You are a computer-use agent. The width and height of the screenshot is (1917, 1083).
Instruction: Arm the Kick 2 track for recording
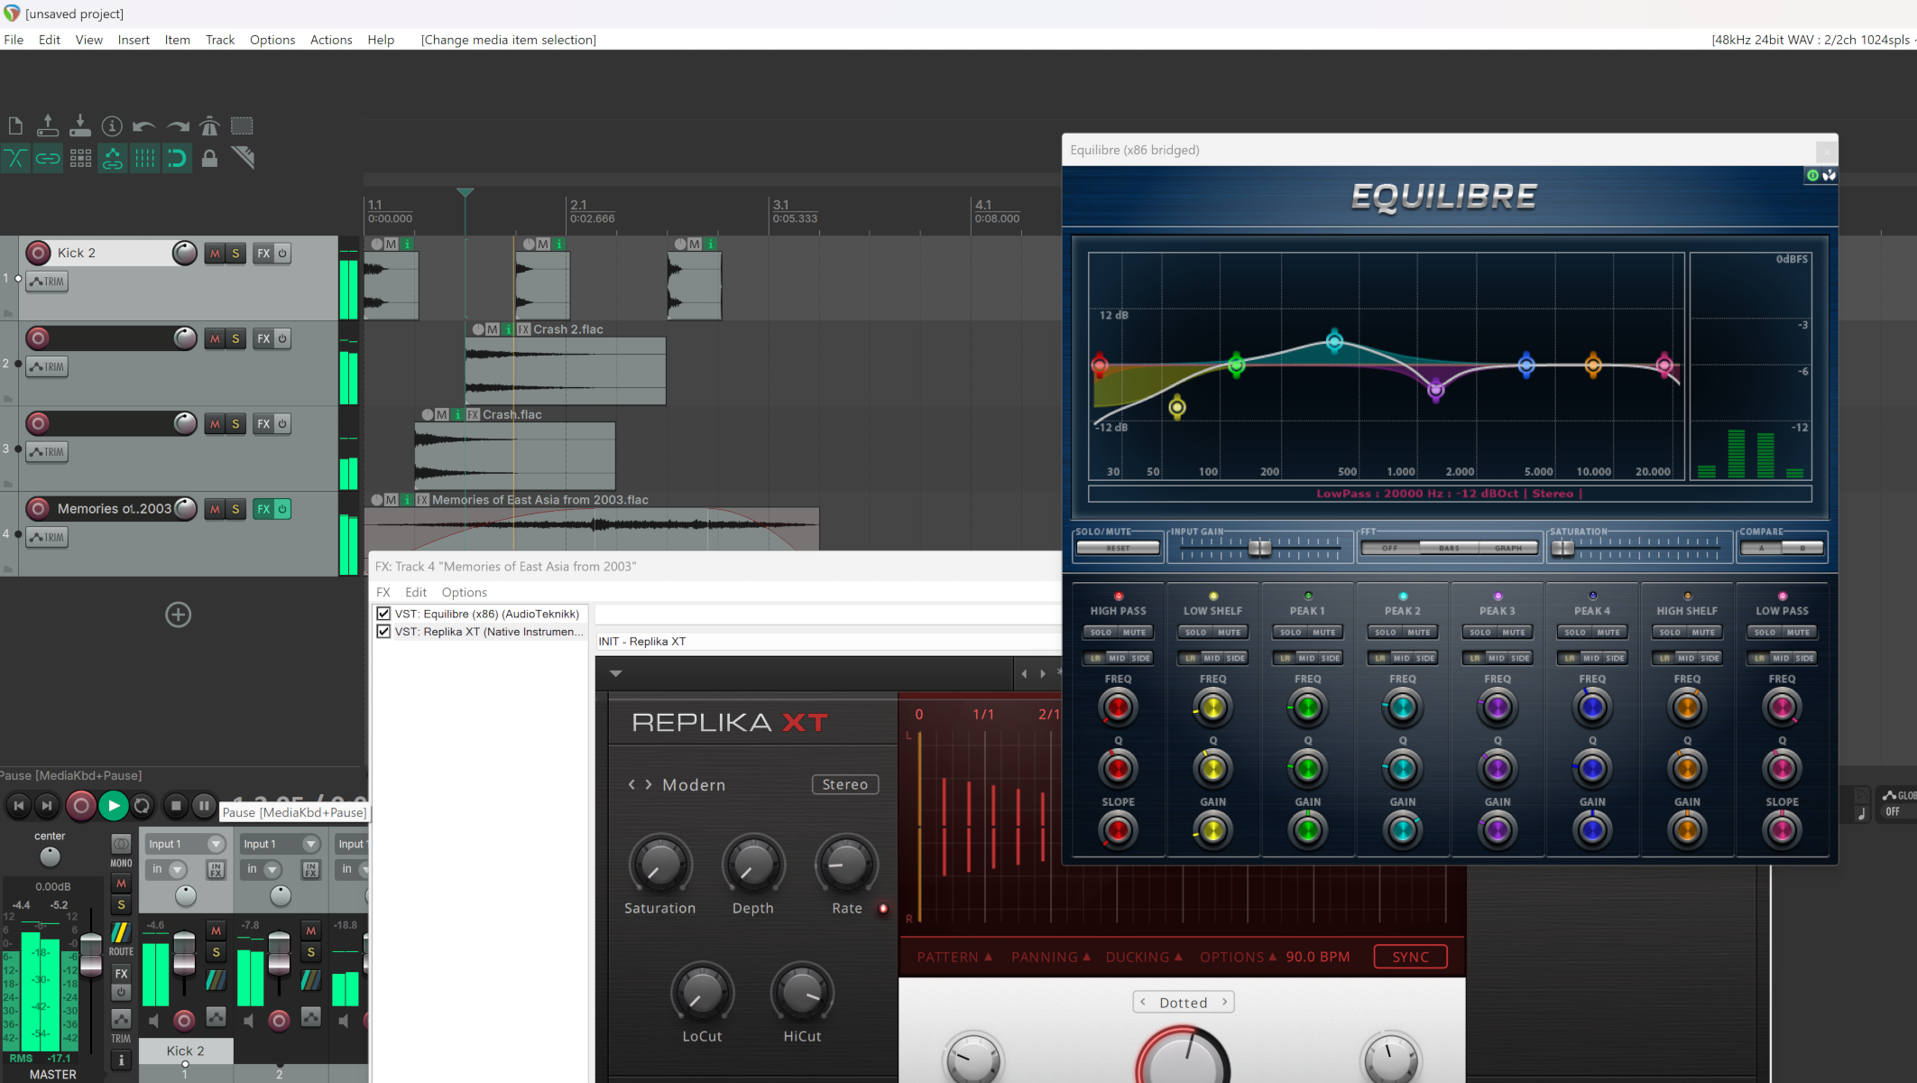[38, 253]
